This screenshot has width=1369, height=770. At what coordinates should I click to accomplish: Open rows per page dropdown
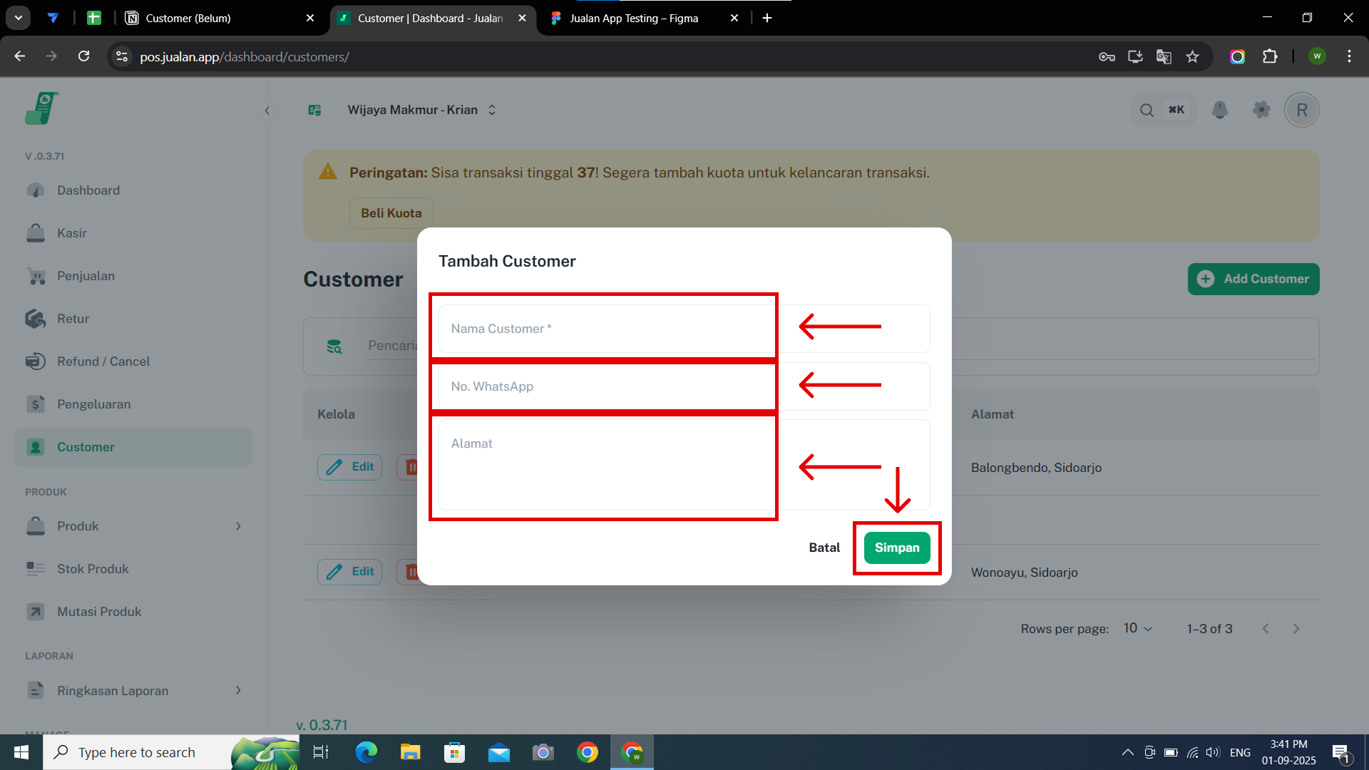click(1138, 628)
